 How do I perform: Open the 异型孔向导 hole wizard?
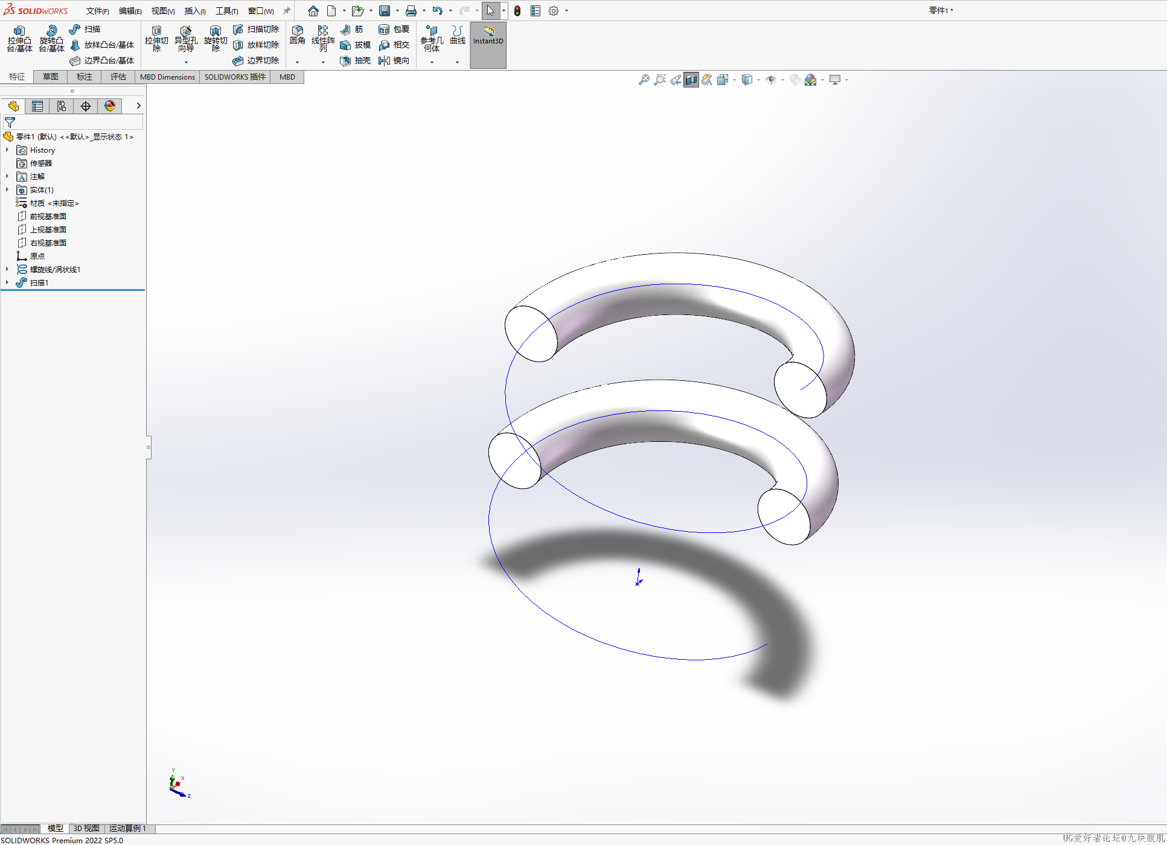click(186, 39)
